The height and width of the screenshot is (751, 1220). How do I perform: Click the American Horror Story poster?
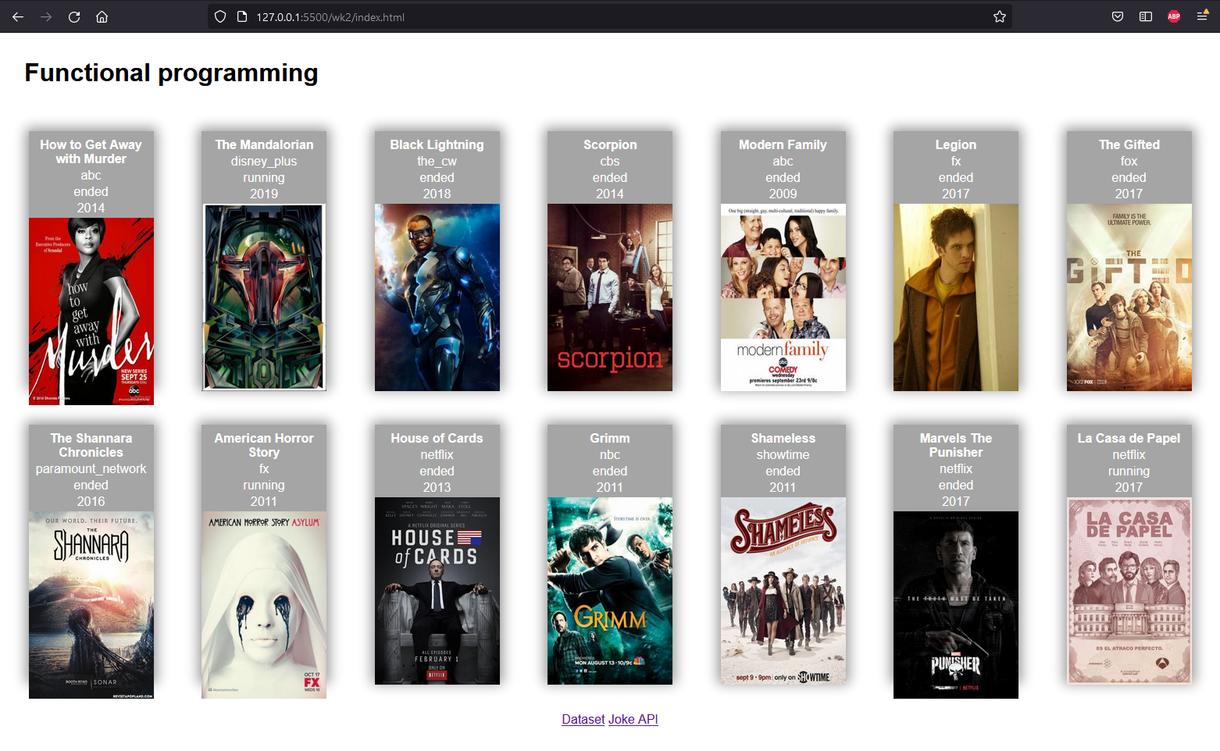(264, 605)
